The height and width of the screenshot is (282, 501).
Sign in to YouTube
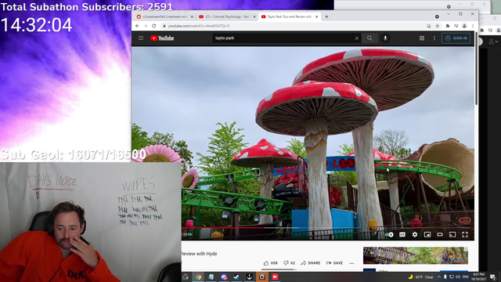coord(456,38)
